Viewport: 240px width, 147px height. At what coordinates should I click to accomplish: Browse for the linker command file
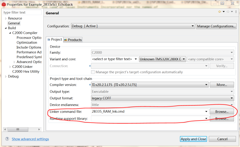pos(222,112)
